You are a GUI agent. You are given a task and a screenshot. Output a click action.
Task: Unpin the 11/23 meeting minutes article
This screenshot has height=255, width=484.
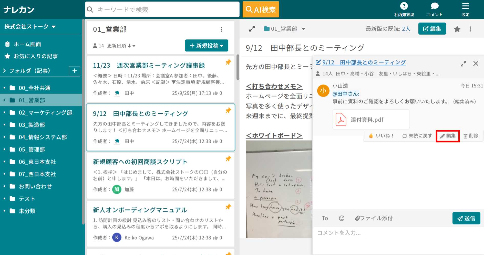click(228, 62)
